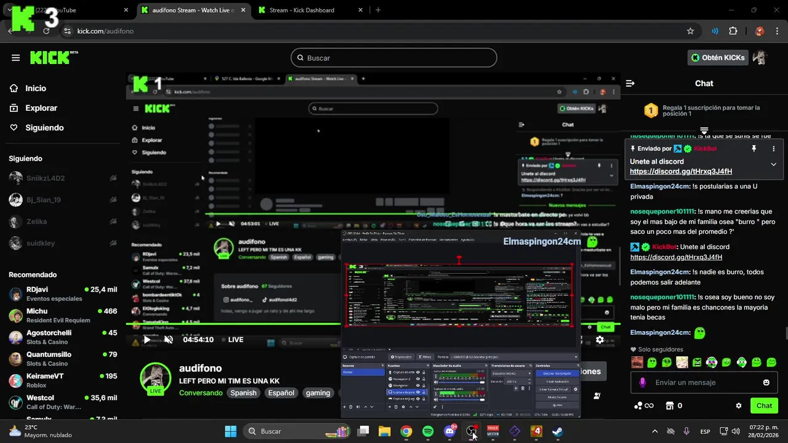788x443 pixels.
Task: Expand the pinned message chevron
Action: tap(774, 164)
